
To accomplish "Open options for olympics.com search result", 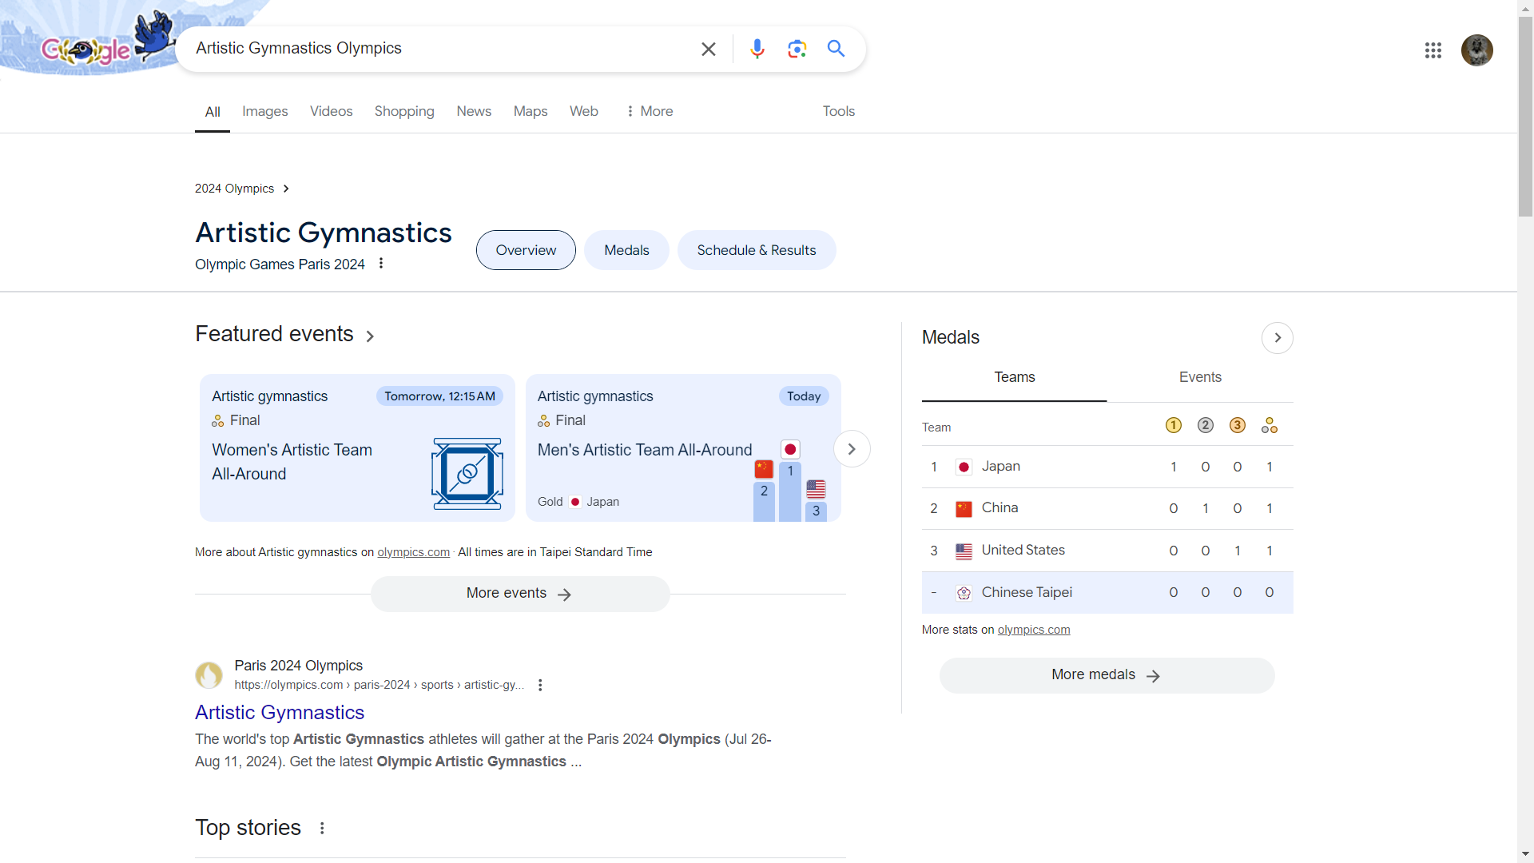I will [x=540, y=685].
